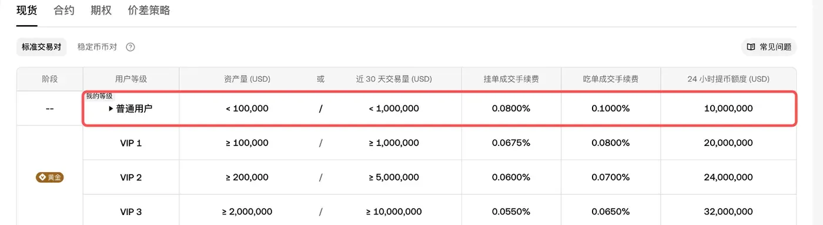Select the 标准交易对 option
This screenshot has height=225, width=823.
(x=42, y=47)
